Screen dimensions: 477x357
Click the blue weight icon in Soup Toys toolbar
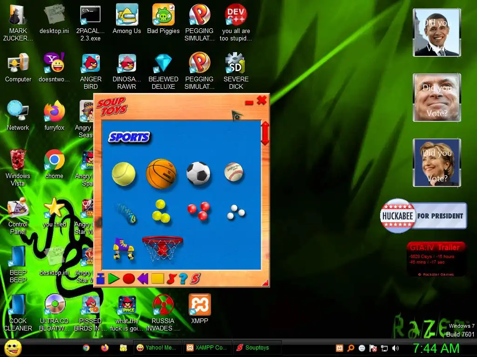pyautogui.click(x=101, y=278)
